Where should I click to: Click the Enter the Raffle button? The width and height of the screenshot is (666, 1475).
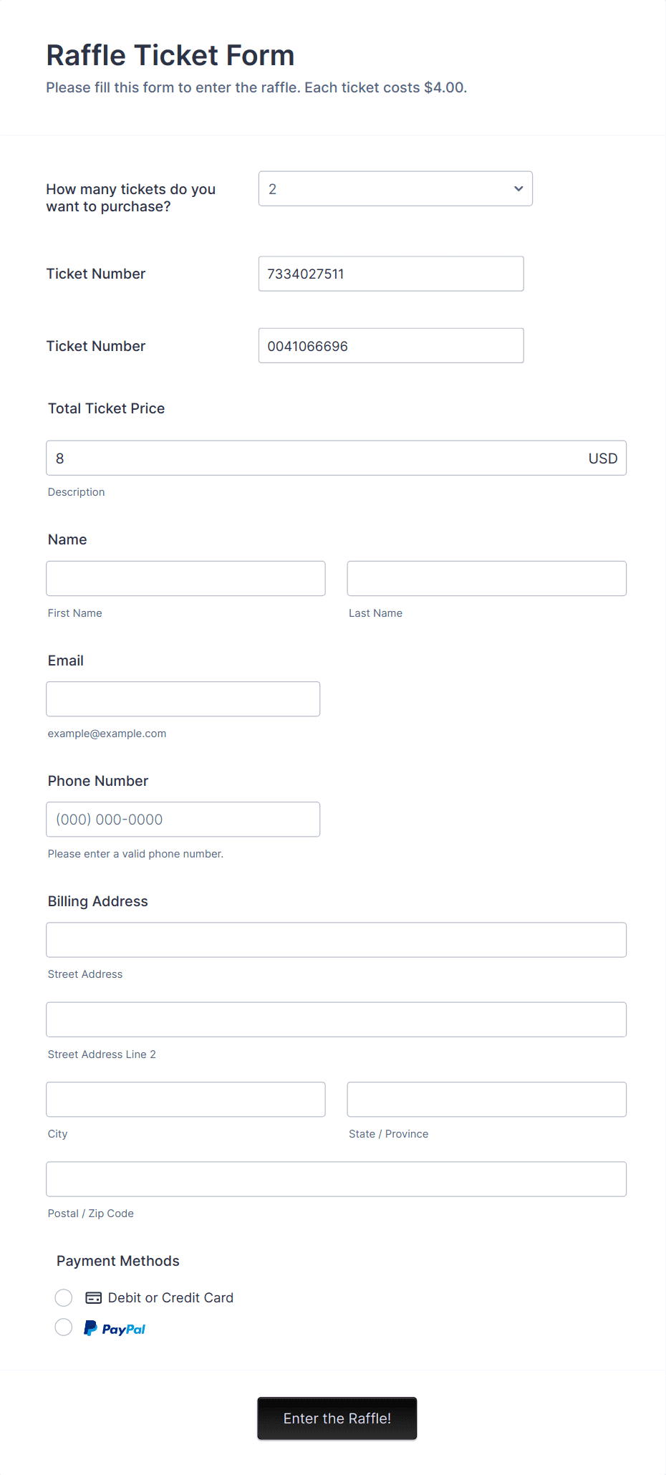(337, 1418)
